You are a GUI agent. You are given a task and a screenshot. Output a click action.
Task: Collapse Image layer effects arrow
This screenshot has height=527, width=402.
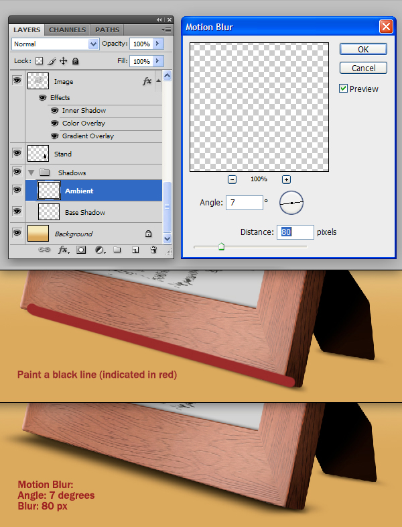tap(158, 81)
